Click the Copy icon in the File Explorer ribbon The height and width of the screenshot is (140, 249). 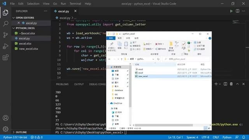(119, 44)
